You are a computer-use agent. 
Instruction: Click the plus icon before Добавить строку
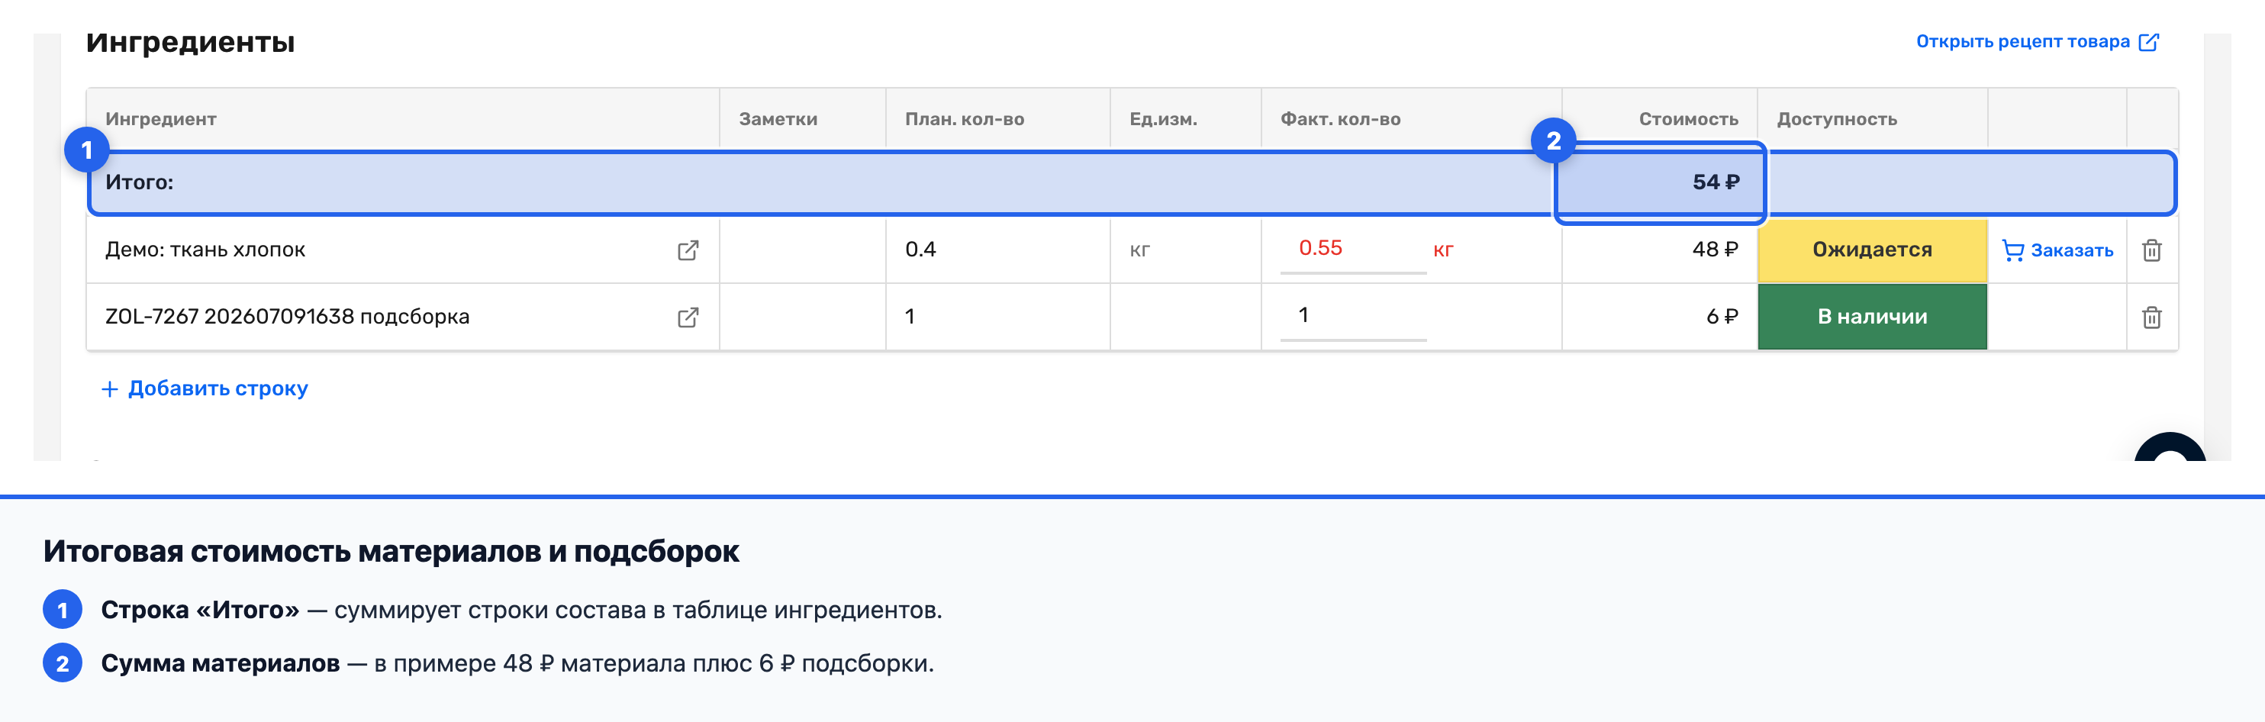[110, 388]
